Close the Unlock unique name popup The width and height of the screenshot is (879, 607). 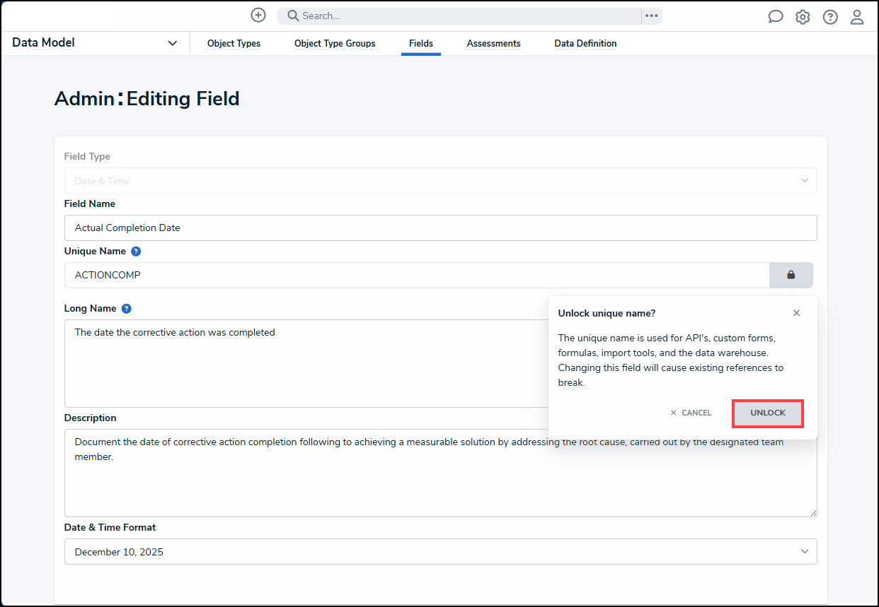click(x=796, y=313)
